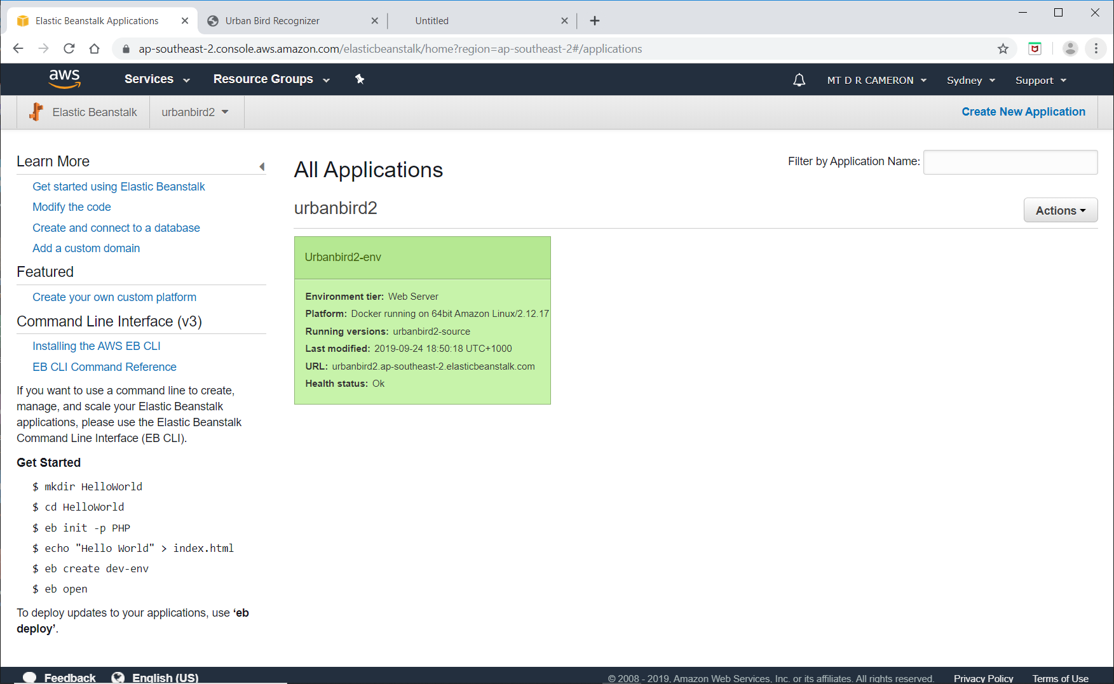Open the urbanbird2 elasticbeanstalk.com URL
The image size is (1114, 684).
tap(433, 366)
